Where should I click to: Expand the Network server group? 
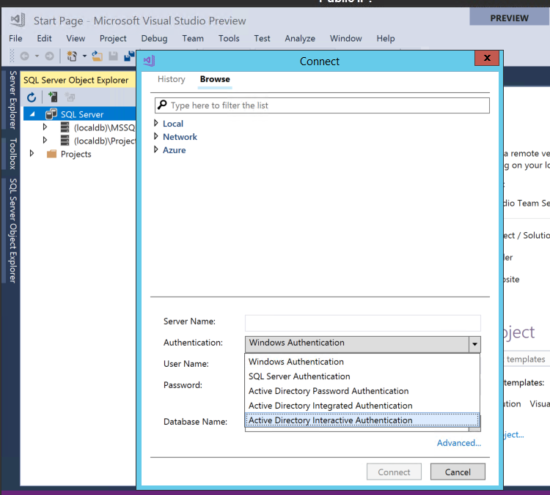coord(156,137)
